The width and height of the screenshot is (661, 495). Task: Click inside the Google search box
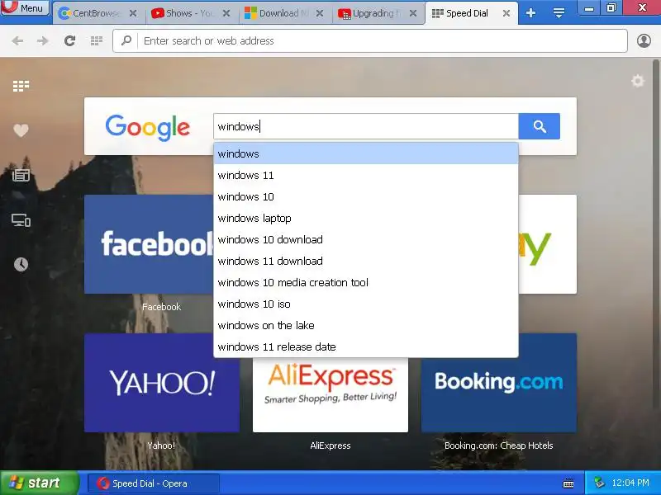(x=366, y=126)
